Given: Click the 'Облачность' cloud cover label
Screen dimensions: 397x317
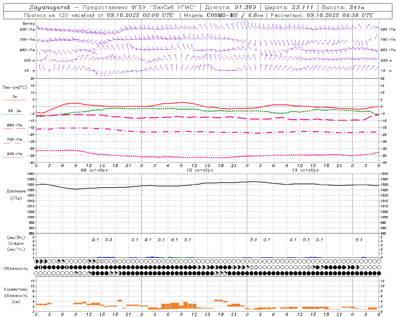Looking at the screenshot, I should point(16,268).
